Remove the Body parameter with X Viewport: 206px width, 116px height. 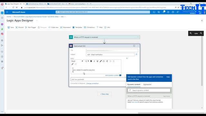coord(127,58)
